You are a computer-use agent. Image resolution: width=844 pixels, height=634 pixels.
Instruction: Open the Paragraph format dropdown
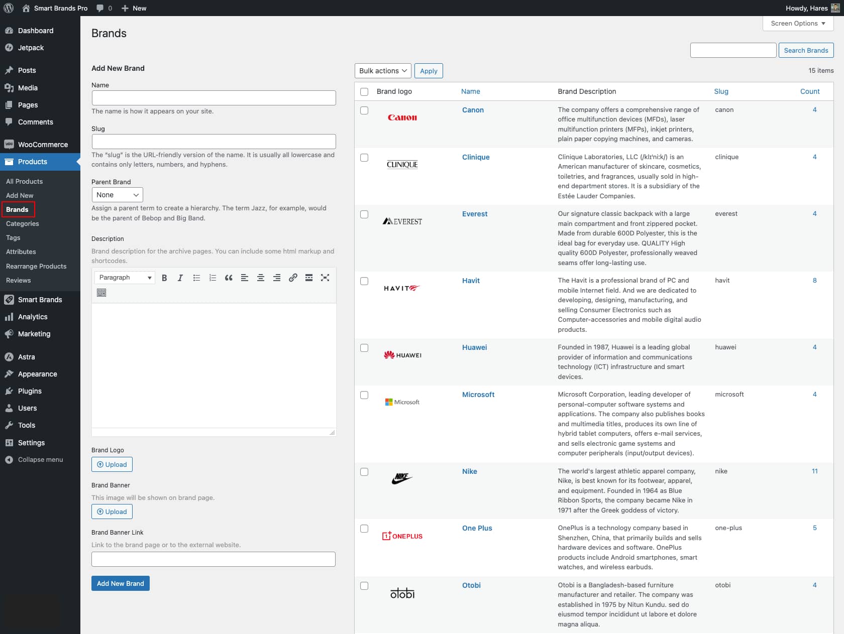coord(125,278)
